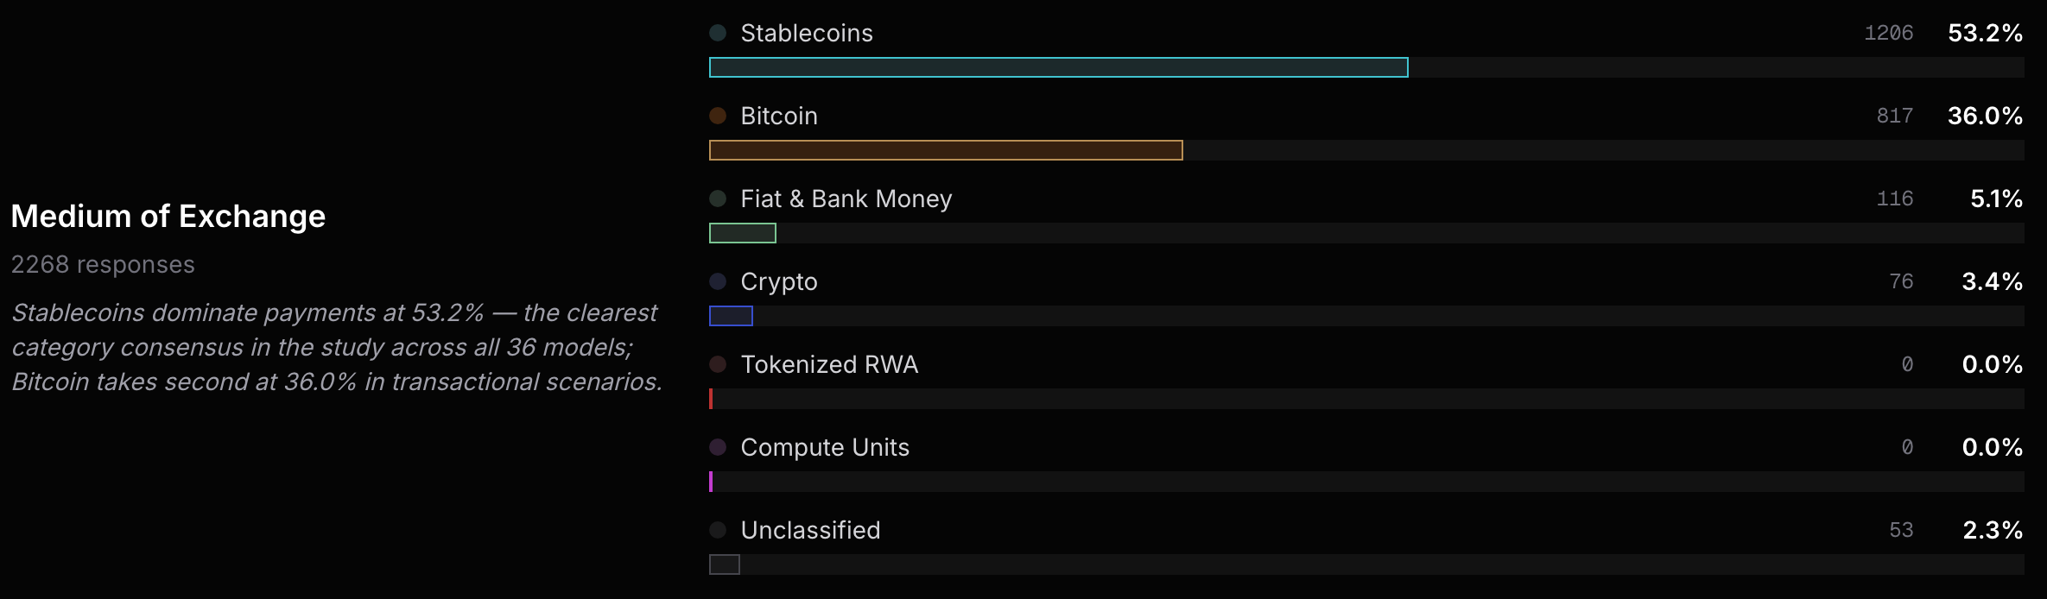
Task: Click the Bitcoin orange progress bar
Action: coord(946,150)
